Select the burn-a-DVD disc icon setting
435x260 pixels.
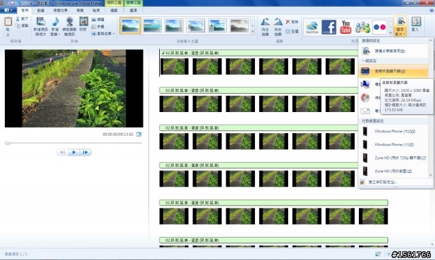tap(365, 98)
